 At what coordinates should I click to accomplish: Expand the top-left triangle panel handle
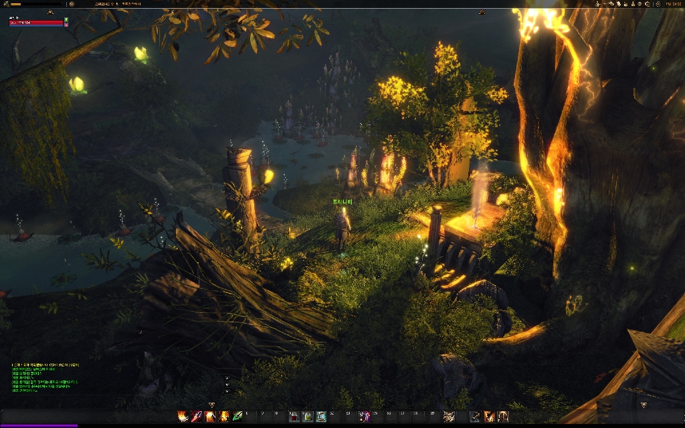point(50,13)
